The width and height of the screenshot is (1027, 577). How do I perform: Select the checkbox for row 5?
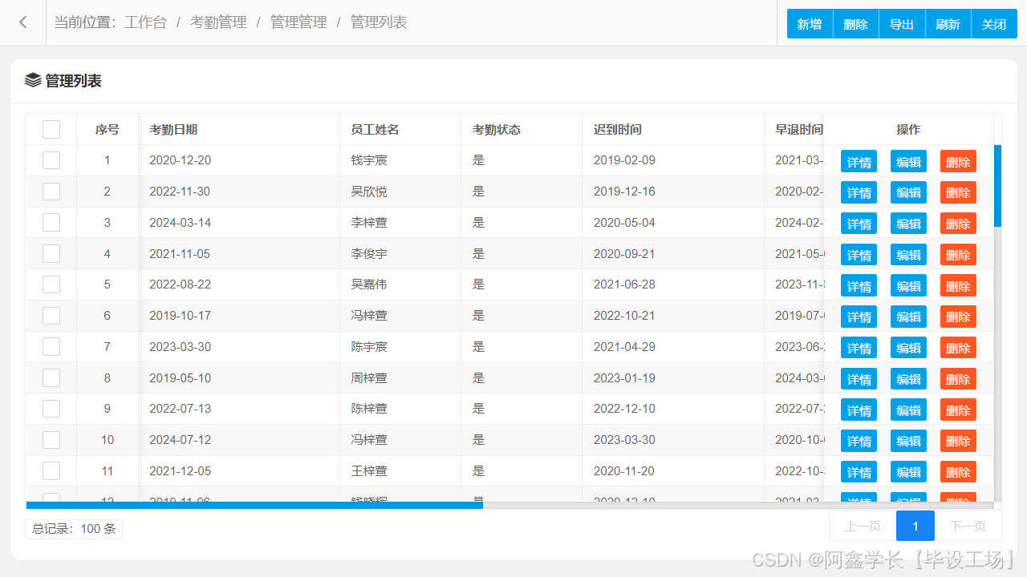click(51, 284)
